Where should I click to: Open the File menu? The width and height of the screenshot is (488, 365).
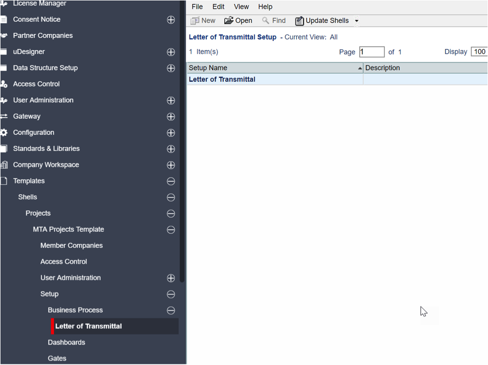pos(197,7)
